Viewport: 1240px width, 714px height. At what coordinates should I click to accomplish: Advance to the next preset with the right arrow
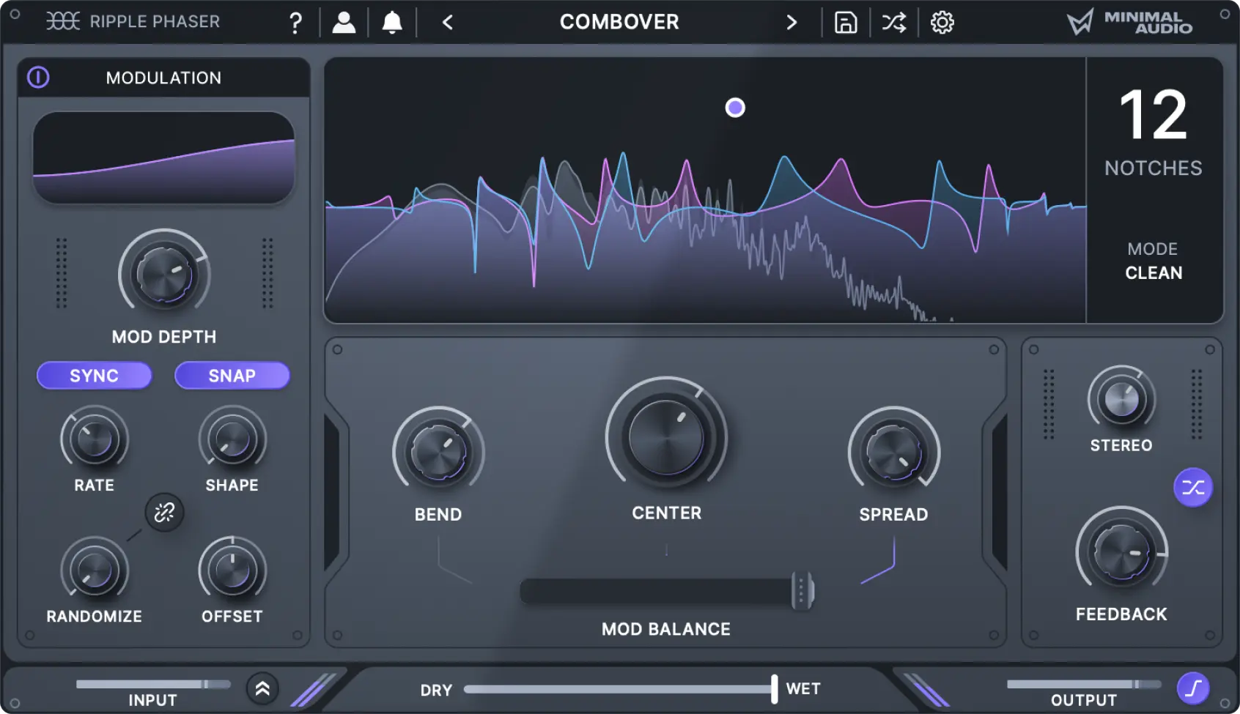791,23
